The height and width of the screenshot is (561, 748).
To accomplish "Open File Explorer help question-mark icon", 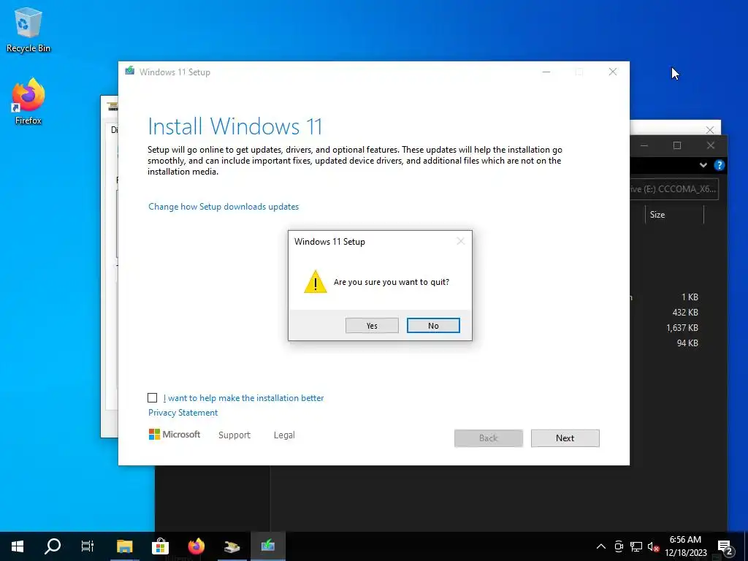I will (x=720, y=165).
